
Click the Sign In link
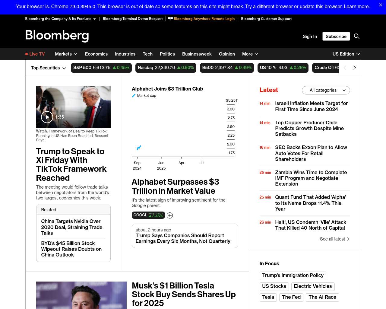point(310,36)
